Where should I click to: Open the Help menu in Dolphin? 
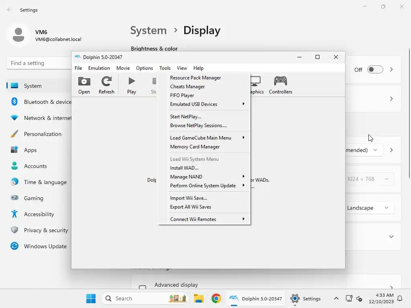[x=198, y=68]
